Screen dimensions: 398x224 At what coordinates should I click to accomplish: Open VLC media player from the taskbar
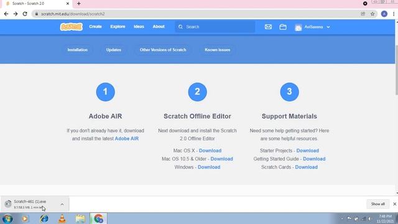[x=62, y=218]
